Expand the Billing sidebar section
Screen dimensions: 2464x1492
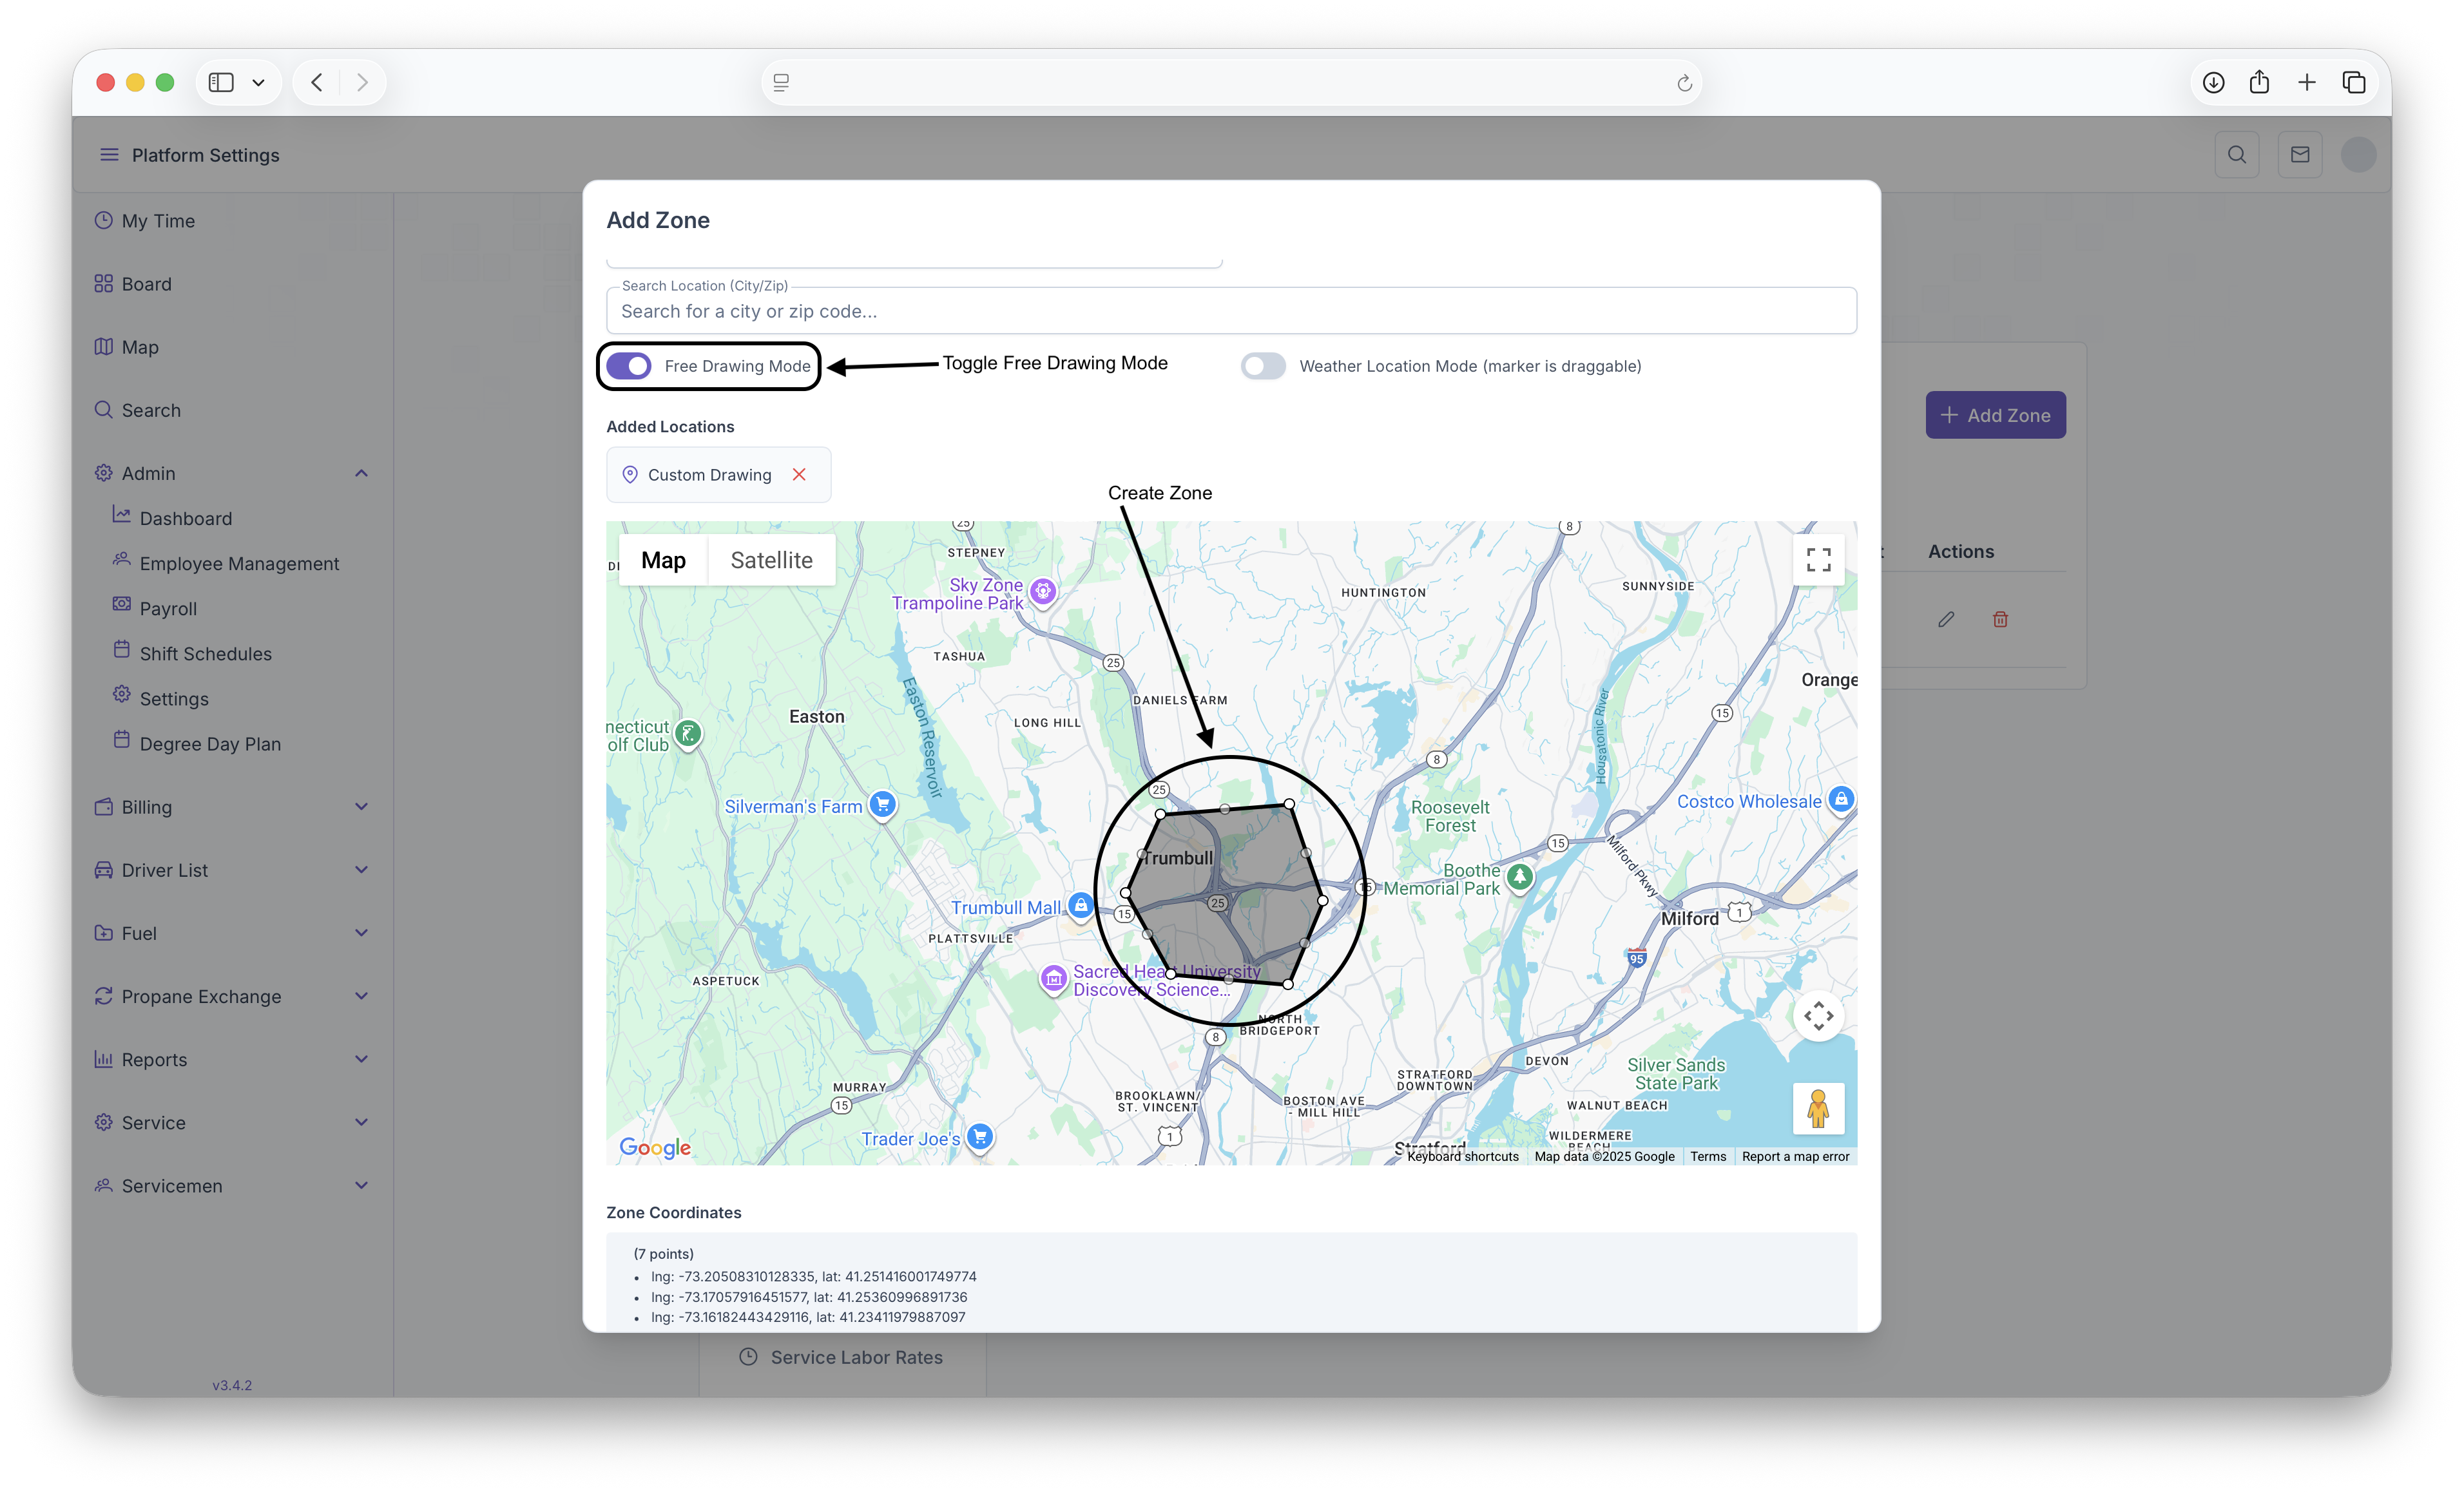coord(361,807)
